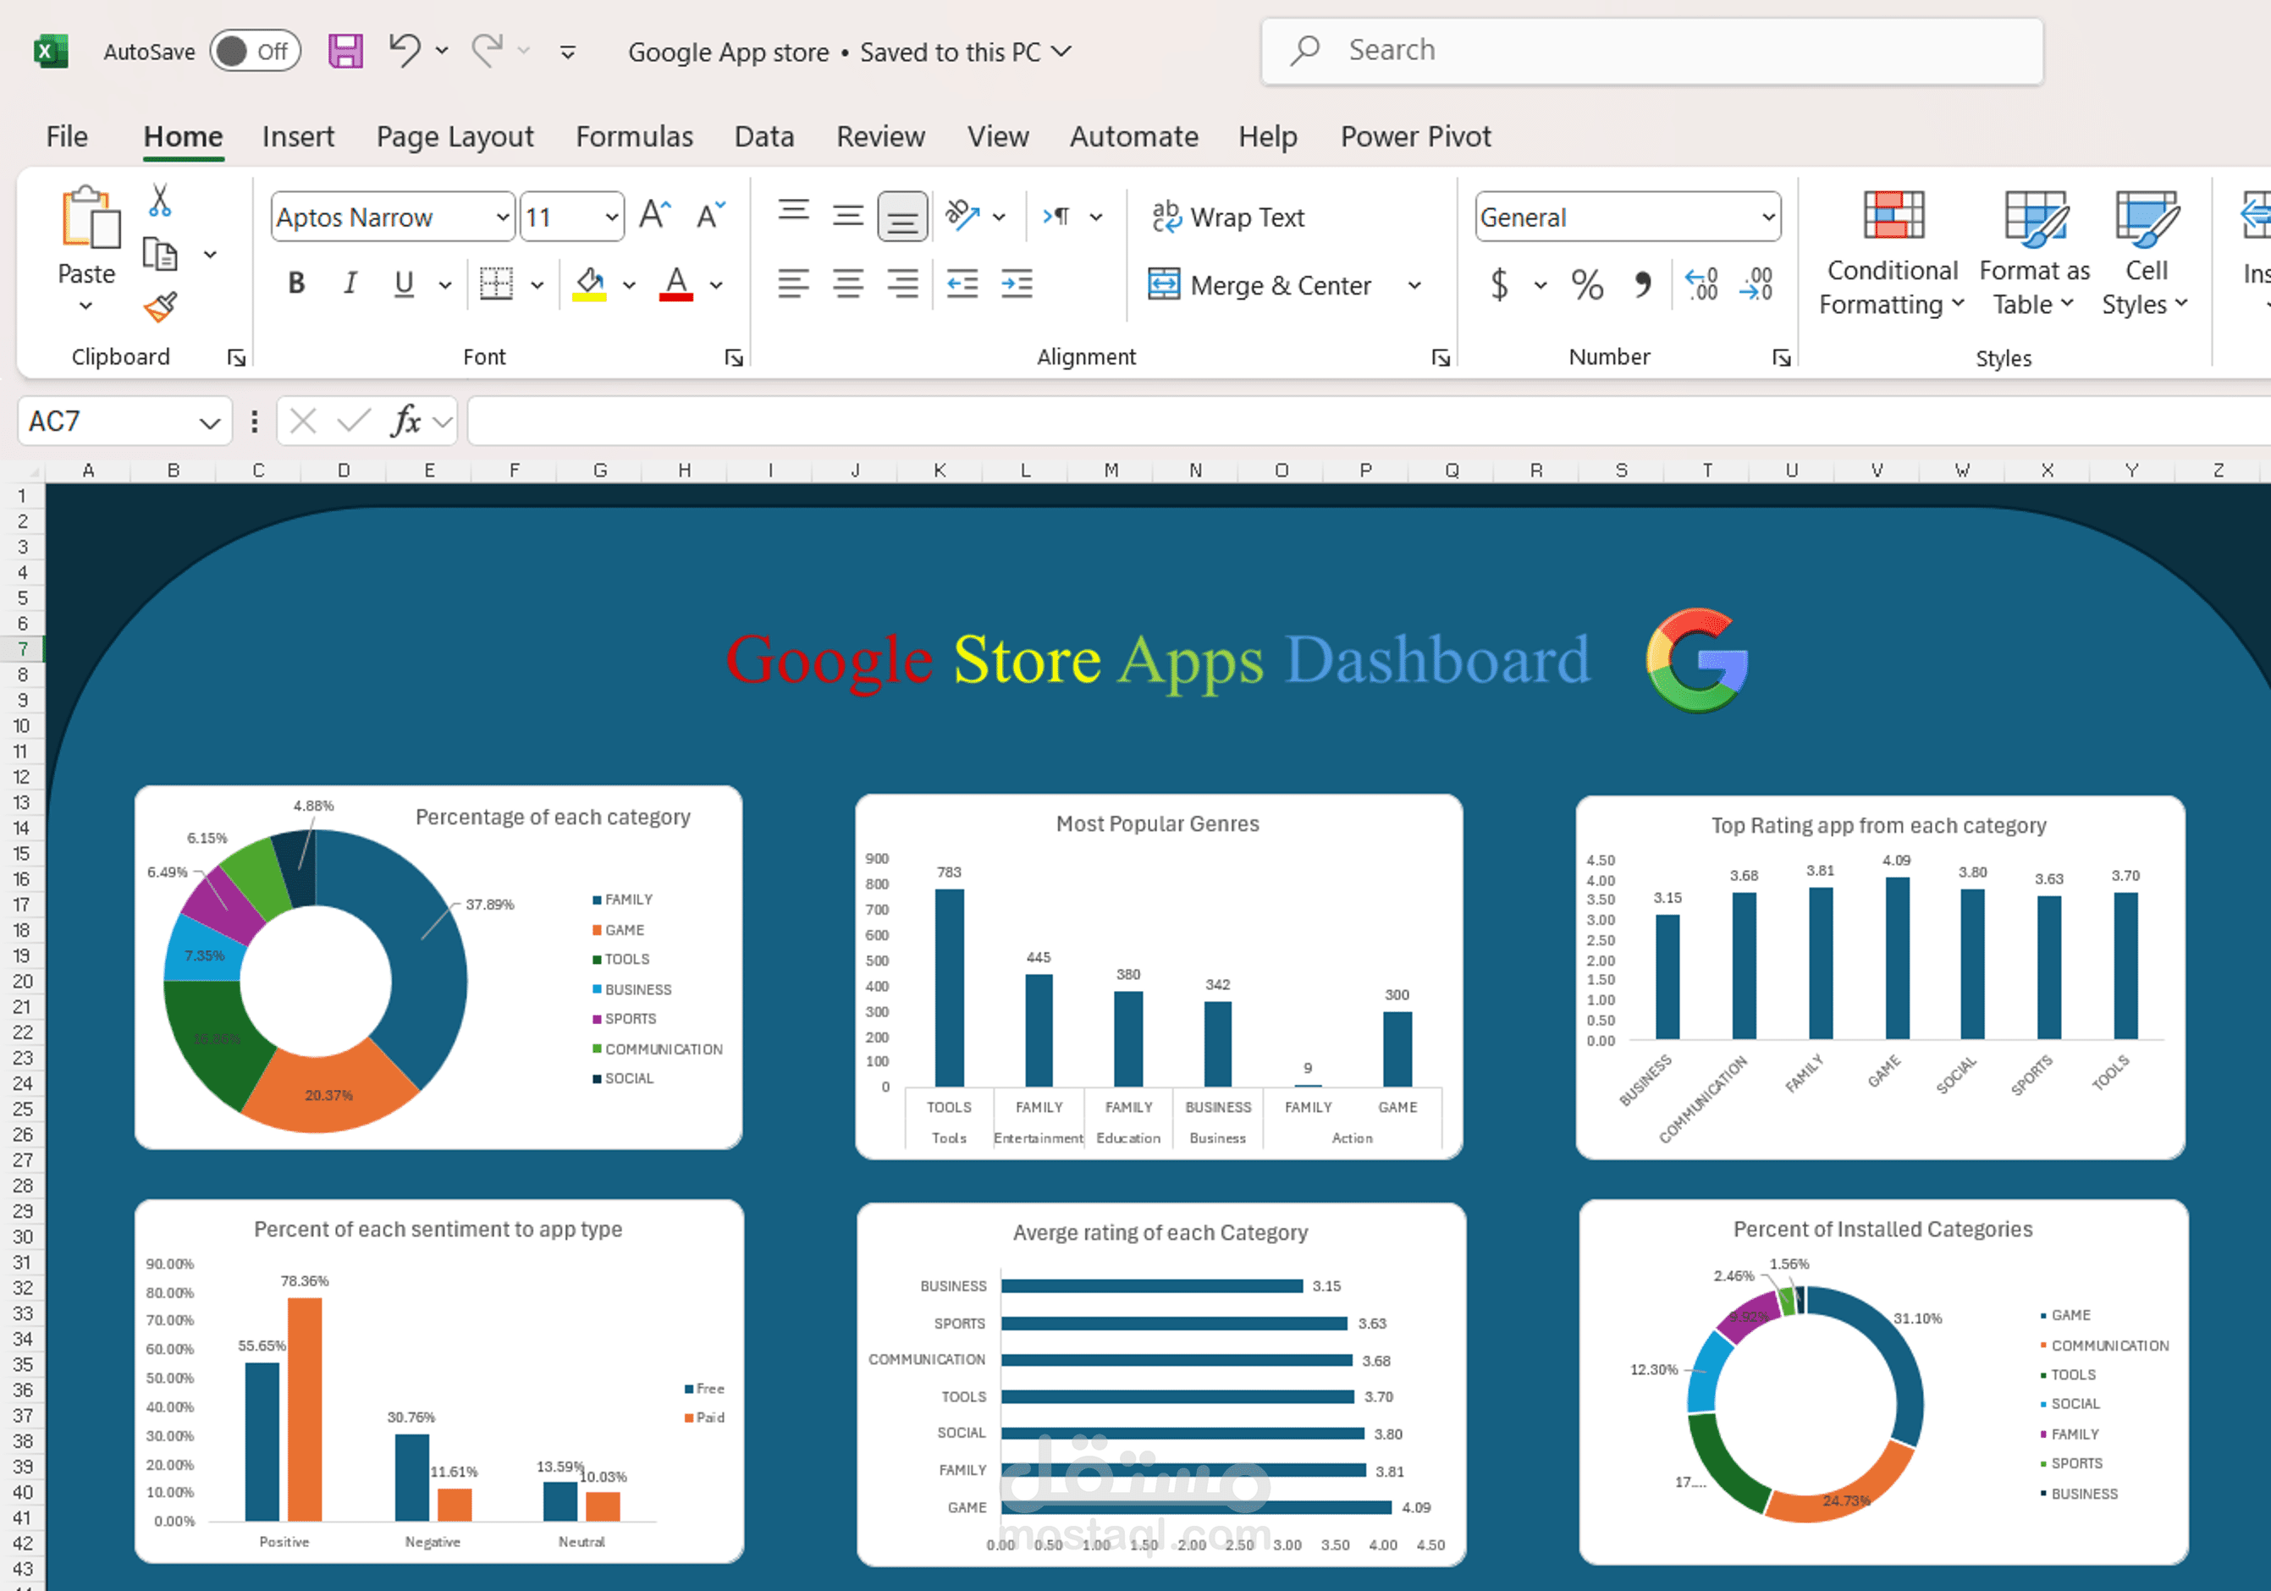Expand Cell Styles gallery
Image resolution: width=2271 pixels, height=1591 pixels.
(2144, 253)
